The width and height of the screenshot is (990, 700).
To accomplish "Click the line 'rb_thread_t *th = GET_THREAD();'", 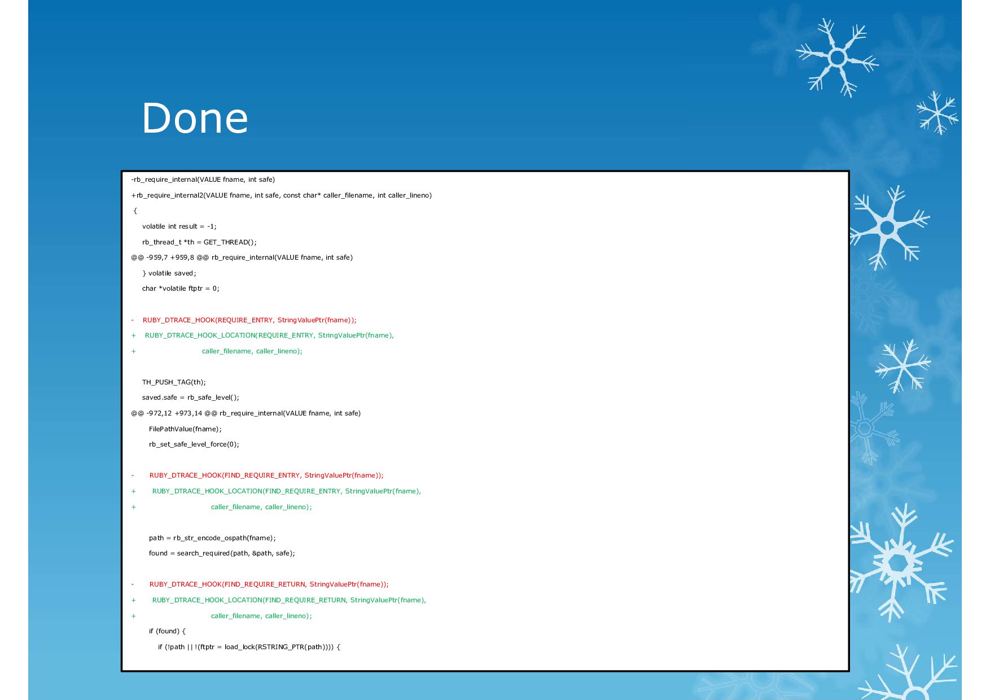I will [x=199, y=242].
